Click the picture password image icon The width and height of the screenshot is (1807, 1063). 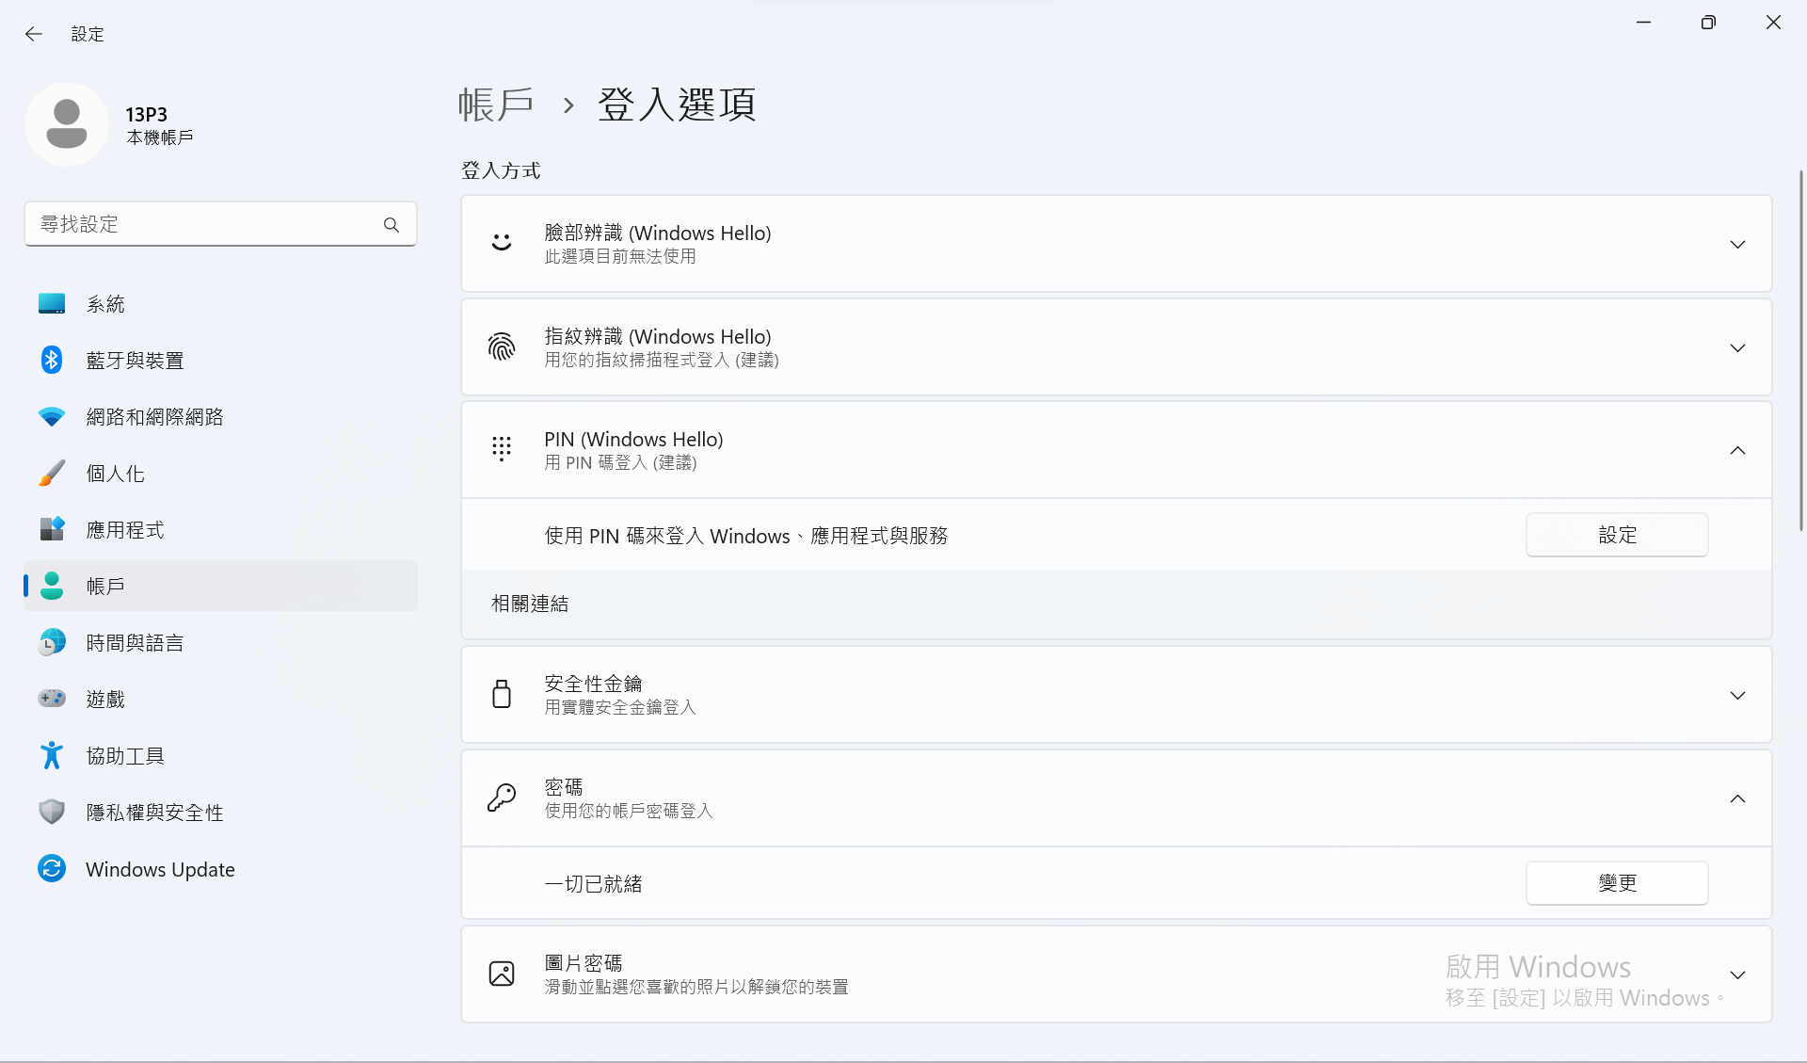(x=502, y=974)
